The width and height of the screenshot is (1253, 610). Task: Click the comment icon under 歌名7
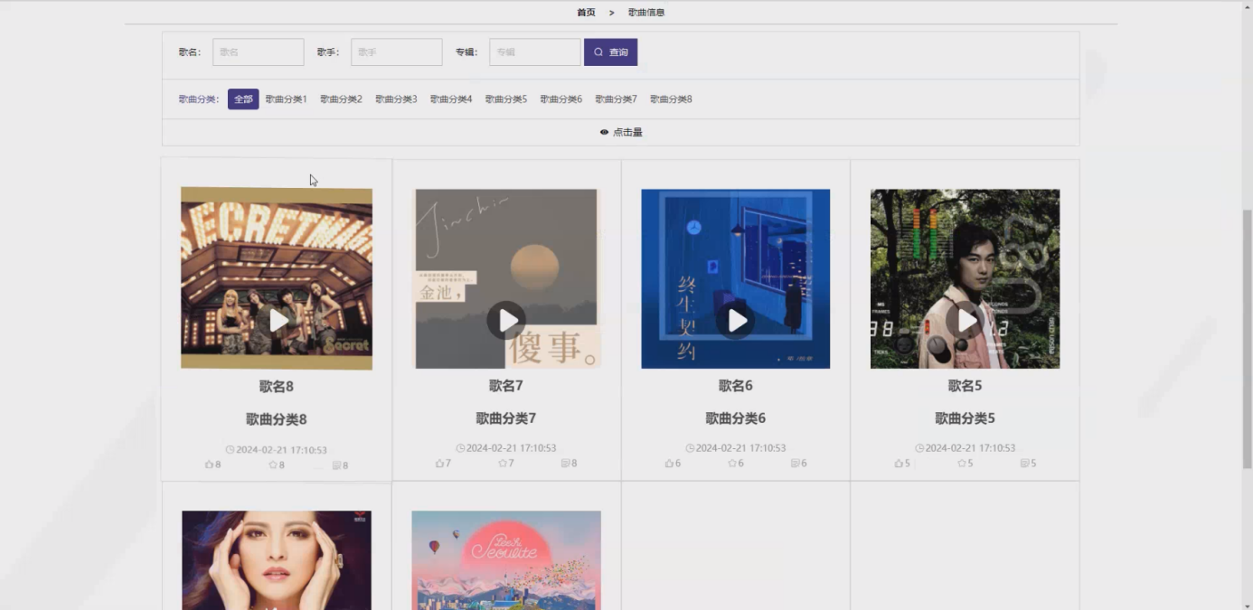click(x=565, y=463)
